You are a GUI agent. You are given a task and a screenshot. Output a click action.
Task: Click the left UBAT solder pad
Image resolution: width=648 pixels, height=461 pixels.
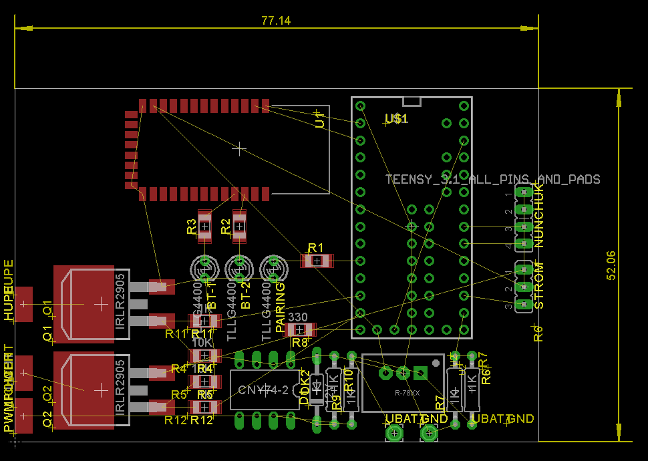(394, 433)
